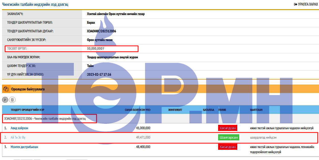Click the 41,000,000 offered price
Image resolution: width=319 pixels, height=160 pixels.
(143, 128)
